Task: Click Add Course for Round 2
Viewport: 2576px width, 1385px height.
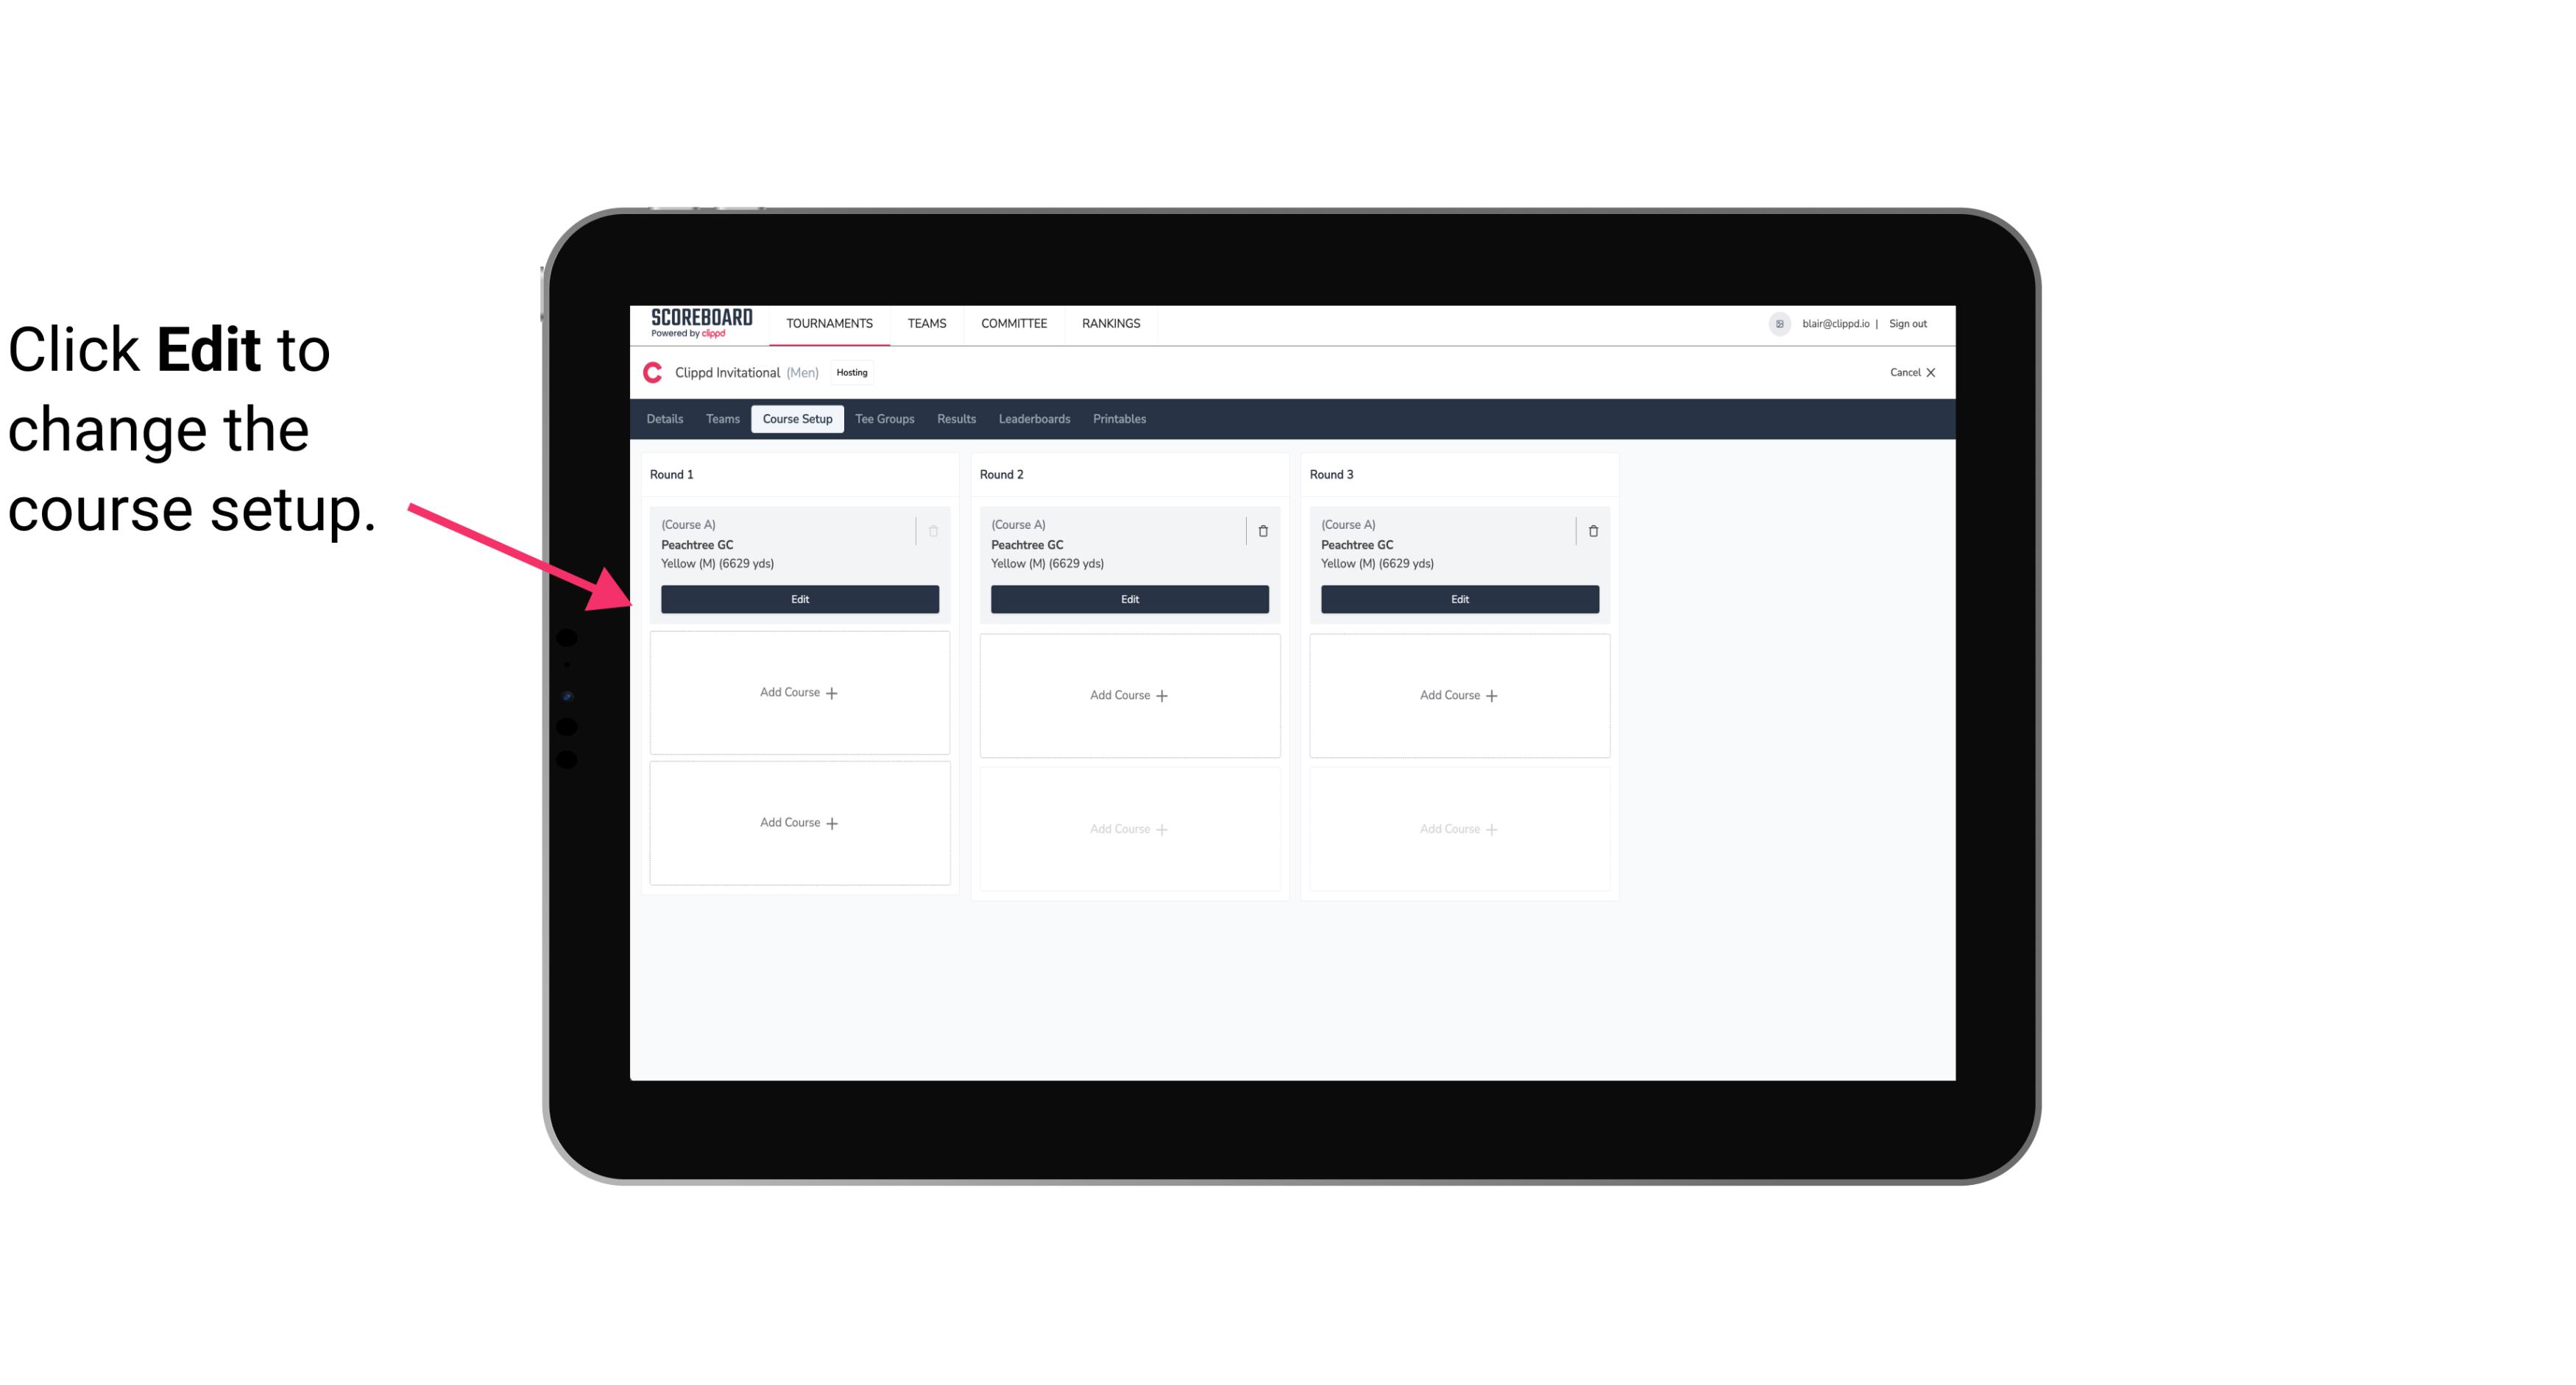Action: [x=1129, y=694]
